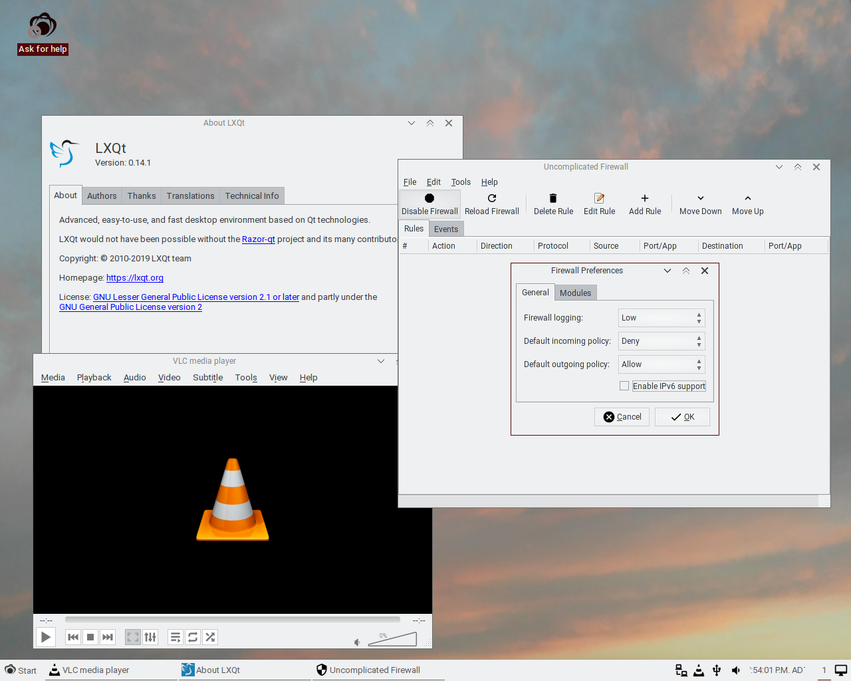Click the Disable Firewall toolbar button
Viewport: 851px width, 681px height.
(x=429, y=204)
